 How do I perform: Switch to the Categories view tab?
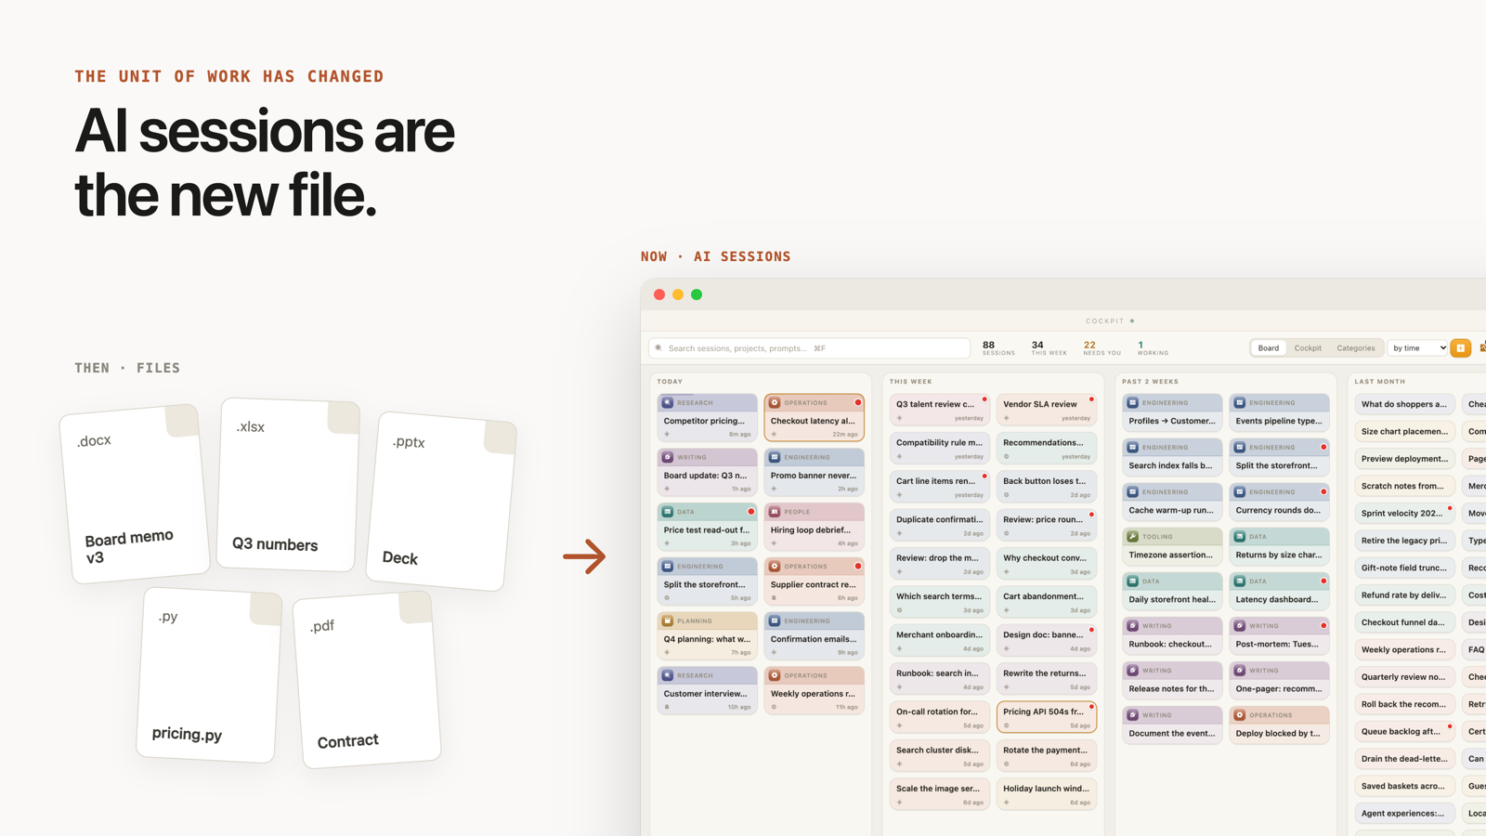point(1356,348)
